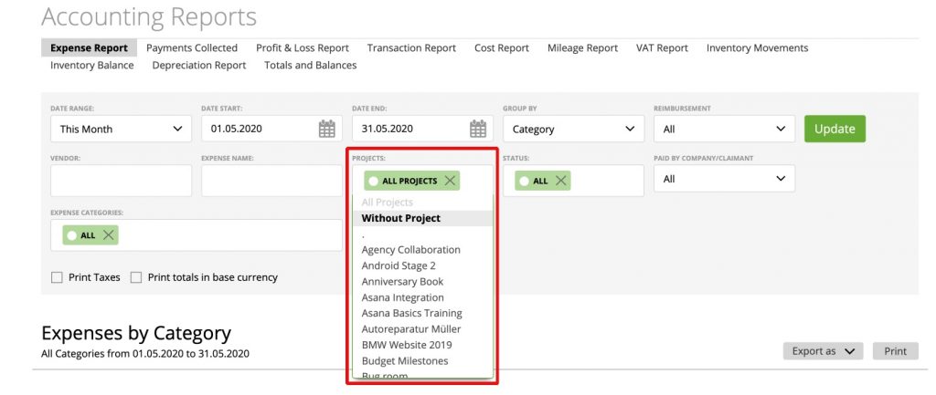Open the Mileage Report tab
This screenshot has height=395, width=936.
[582, 48]
